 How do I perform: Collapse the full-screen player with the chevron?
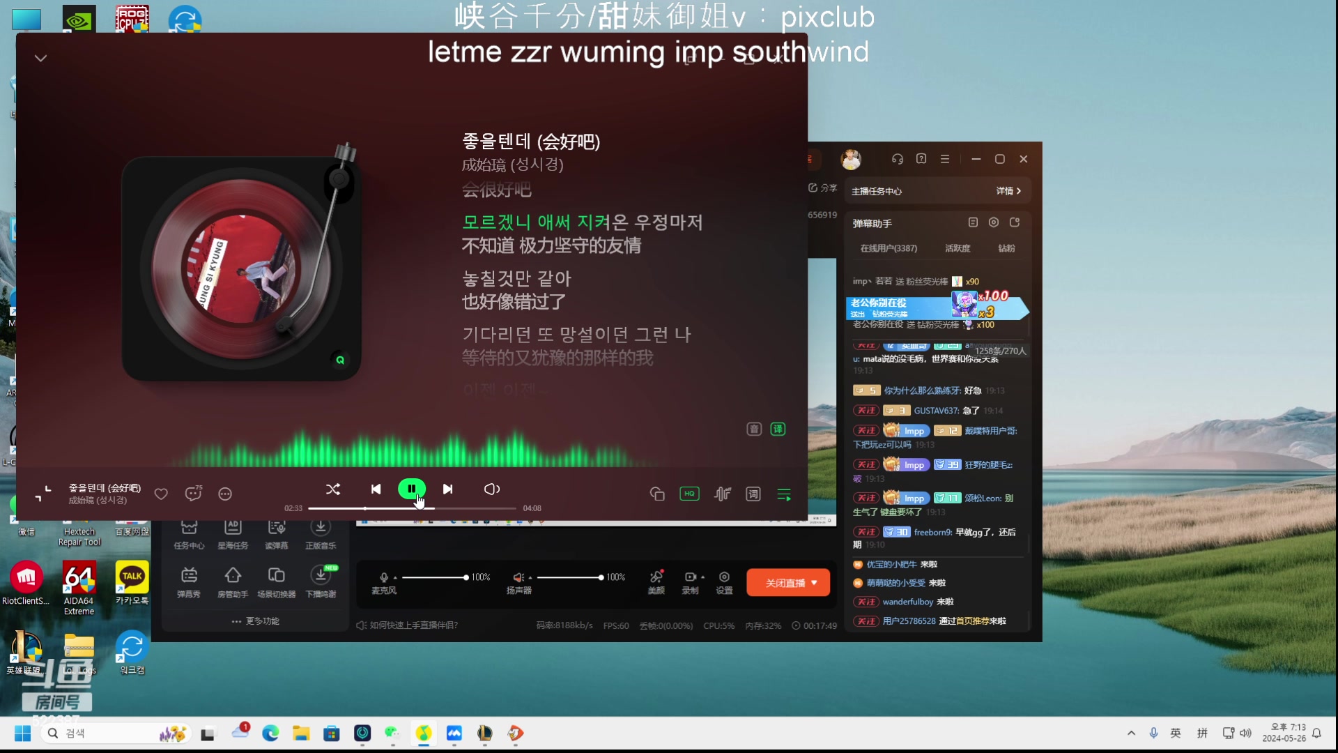(x=40, y=58)
